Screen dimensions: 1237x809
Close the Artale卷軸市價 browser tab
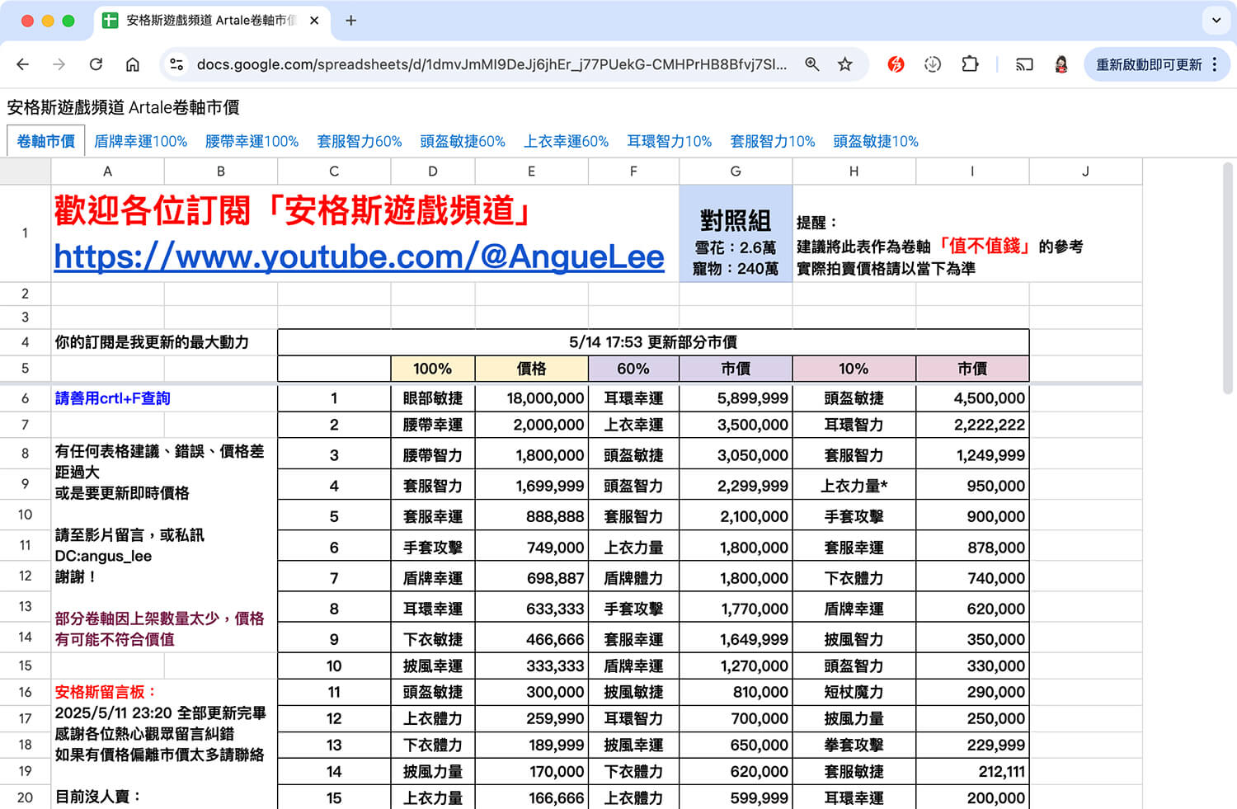tap(314, 21)
